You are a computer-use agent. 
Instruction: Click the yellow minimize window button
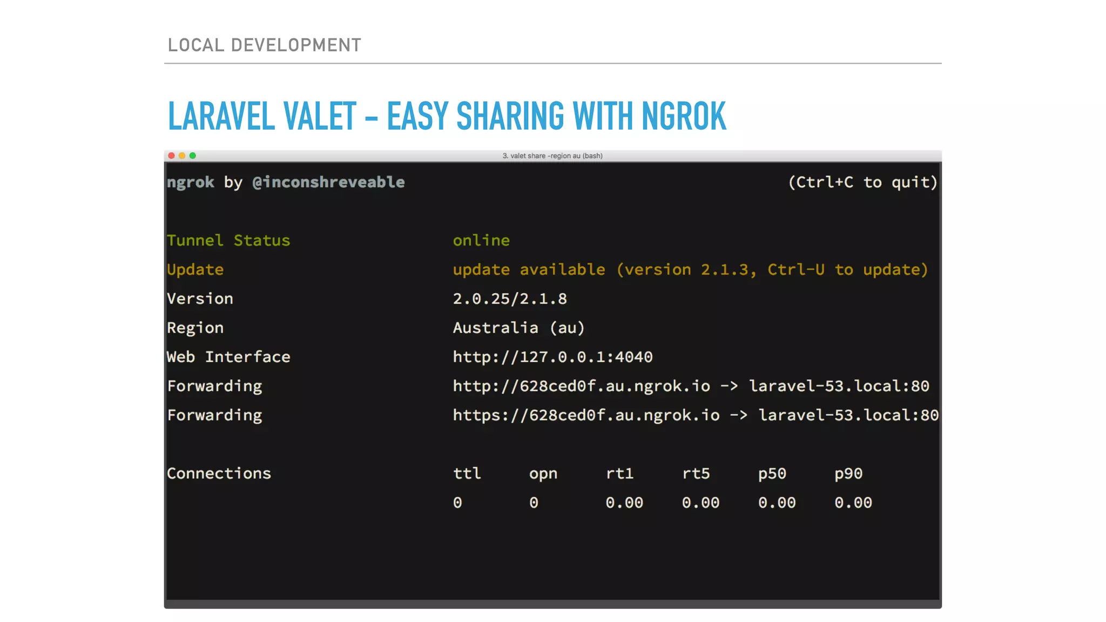click(x=182, y=155)
